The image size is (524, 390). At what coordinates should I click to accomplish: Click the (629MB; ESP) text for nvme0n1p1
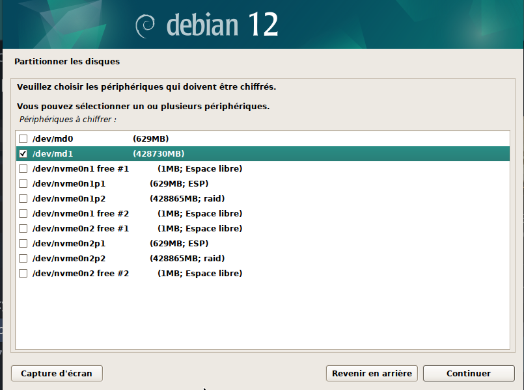pos(179,184)
